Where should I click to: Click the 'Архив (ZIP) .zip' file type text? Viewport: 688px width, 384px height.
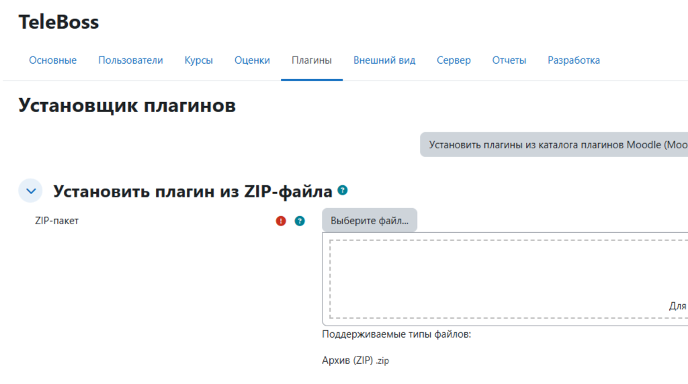click(x=355, y=361)
